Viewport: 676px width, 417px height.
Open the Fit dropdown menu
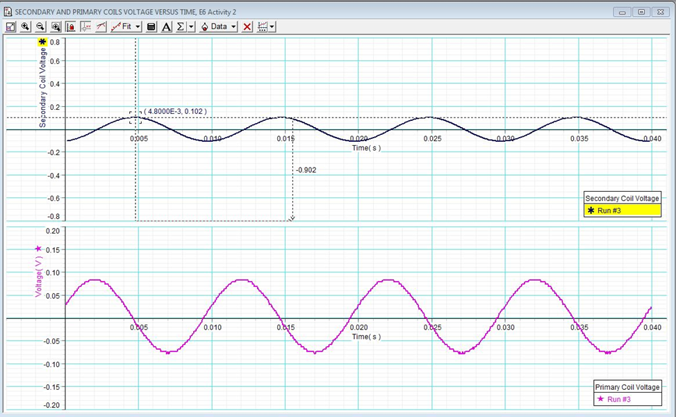136,26
